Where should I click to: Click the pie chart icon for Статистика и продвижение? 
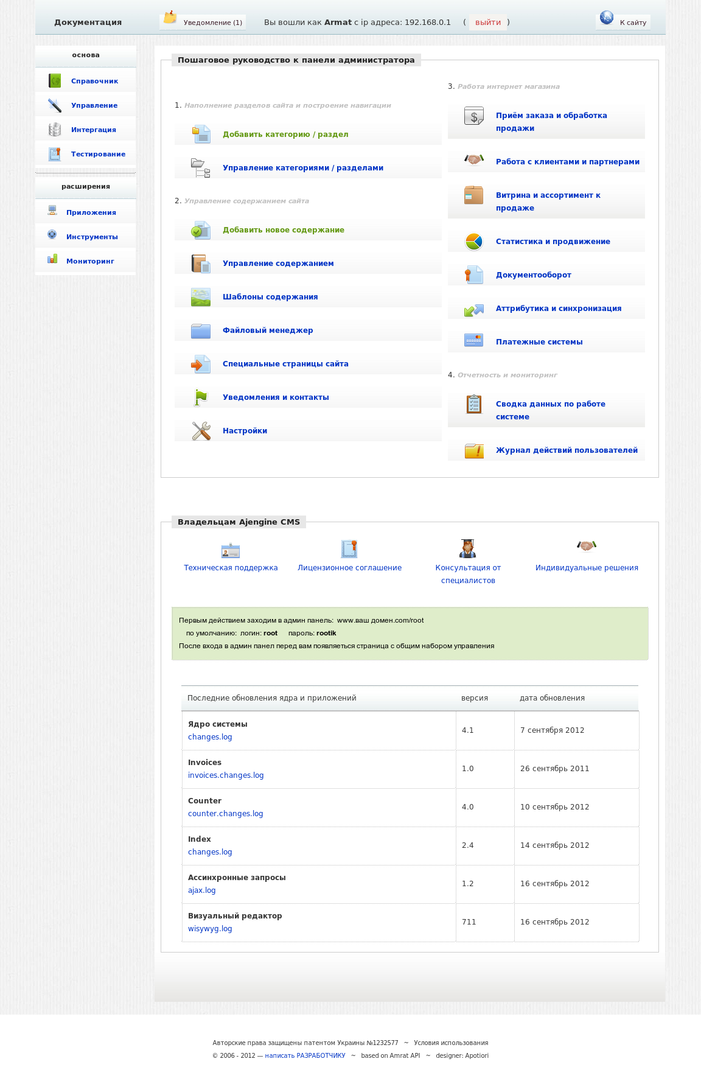pyautogui.click(x=474, y=242)
